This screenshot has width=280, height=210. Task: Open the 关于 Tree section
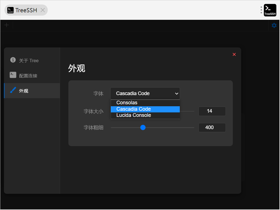tap(32, 61)
